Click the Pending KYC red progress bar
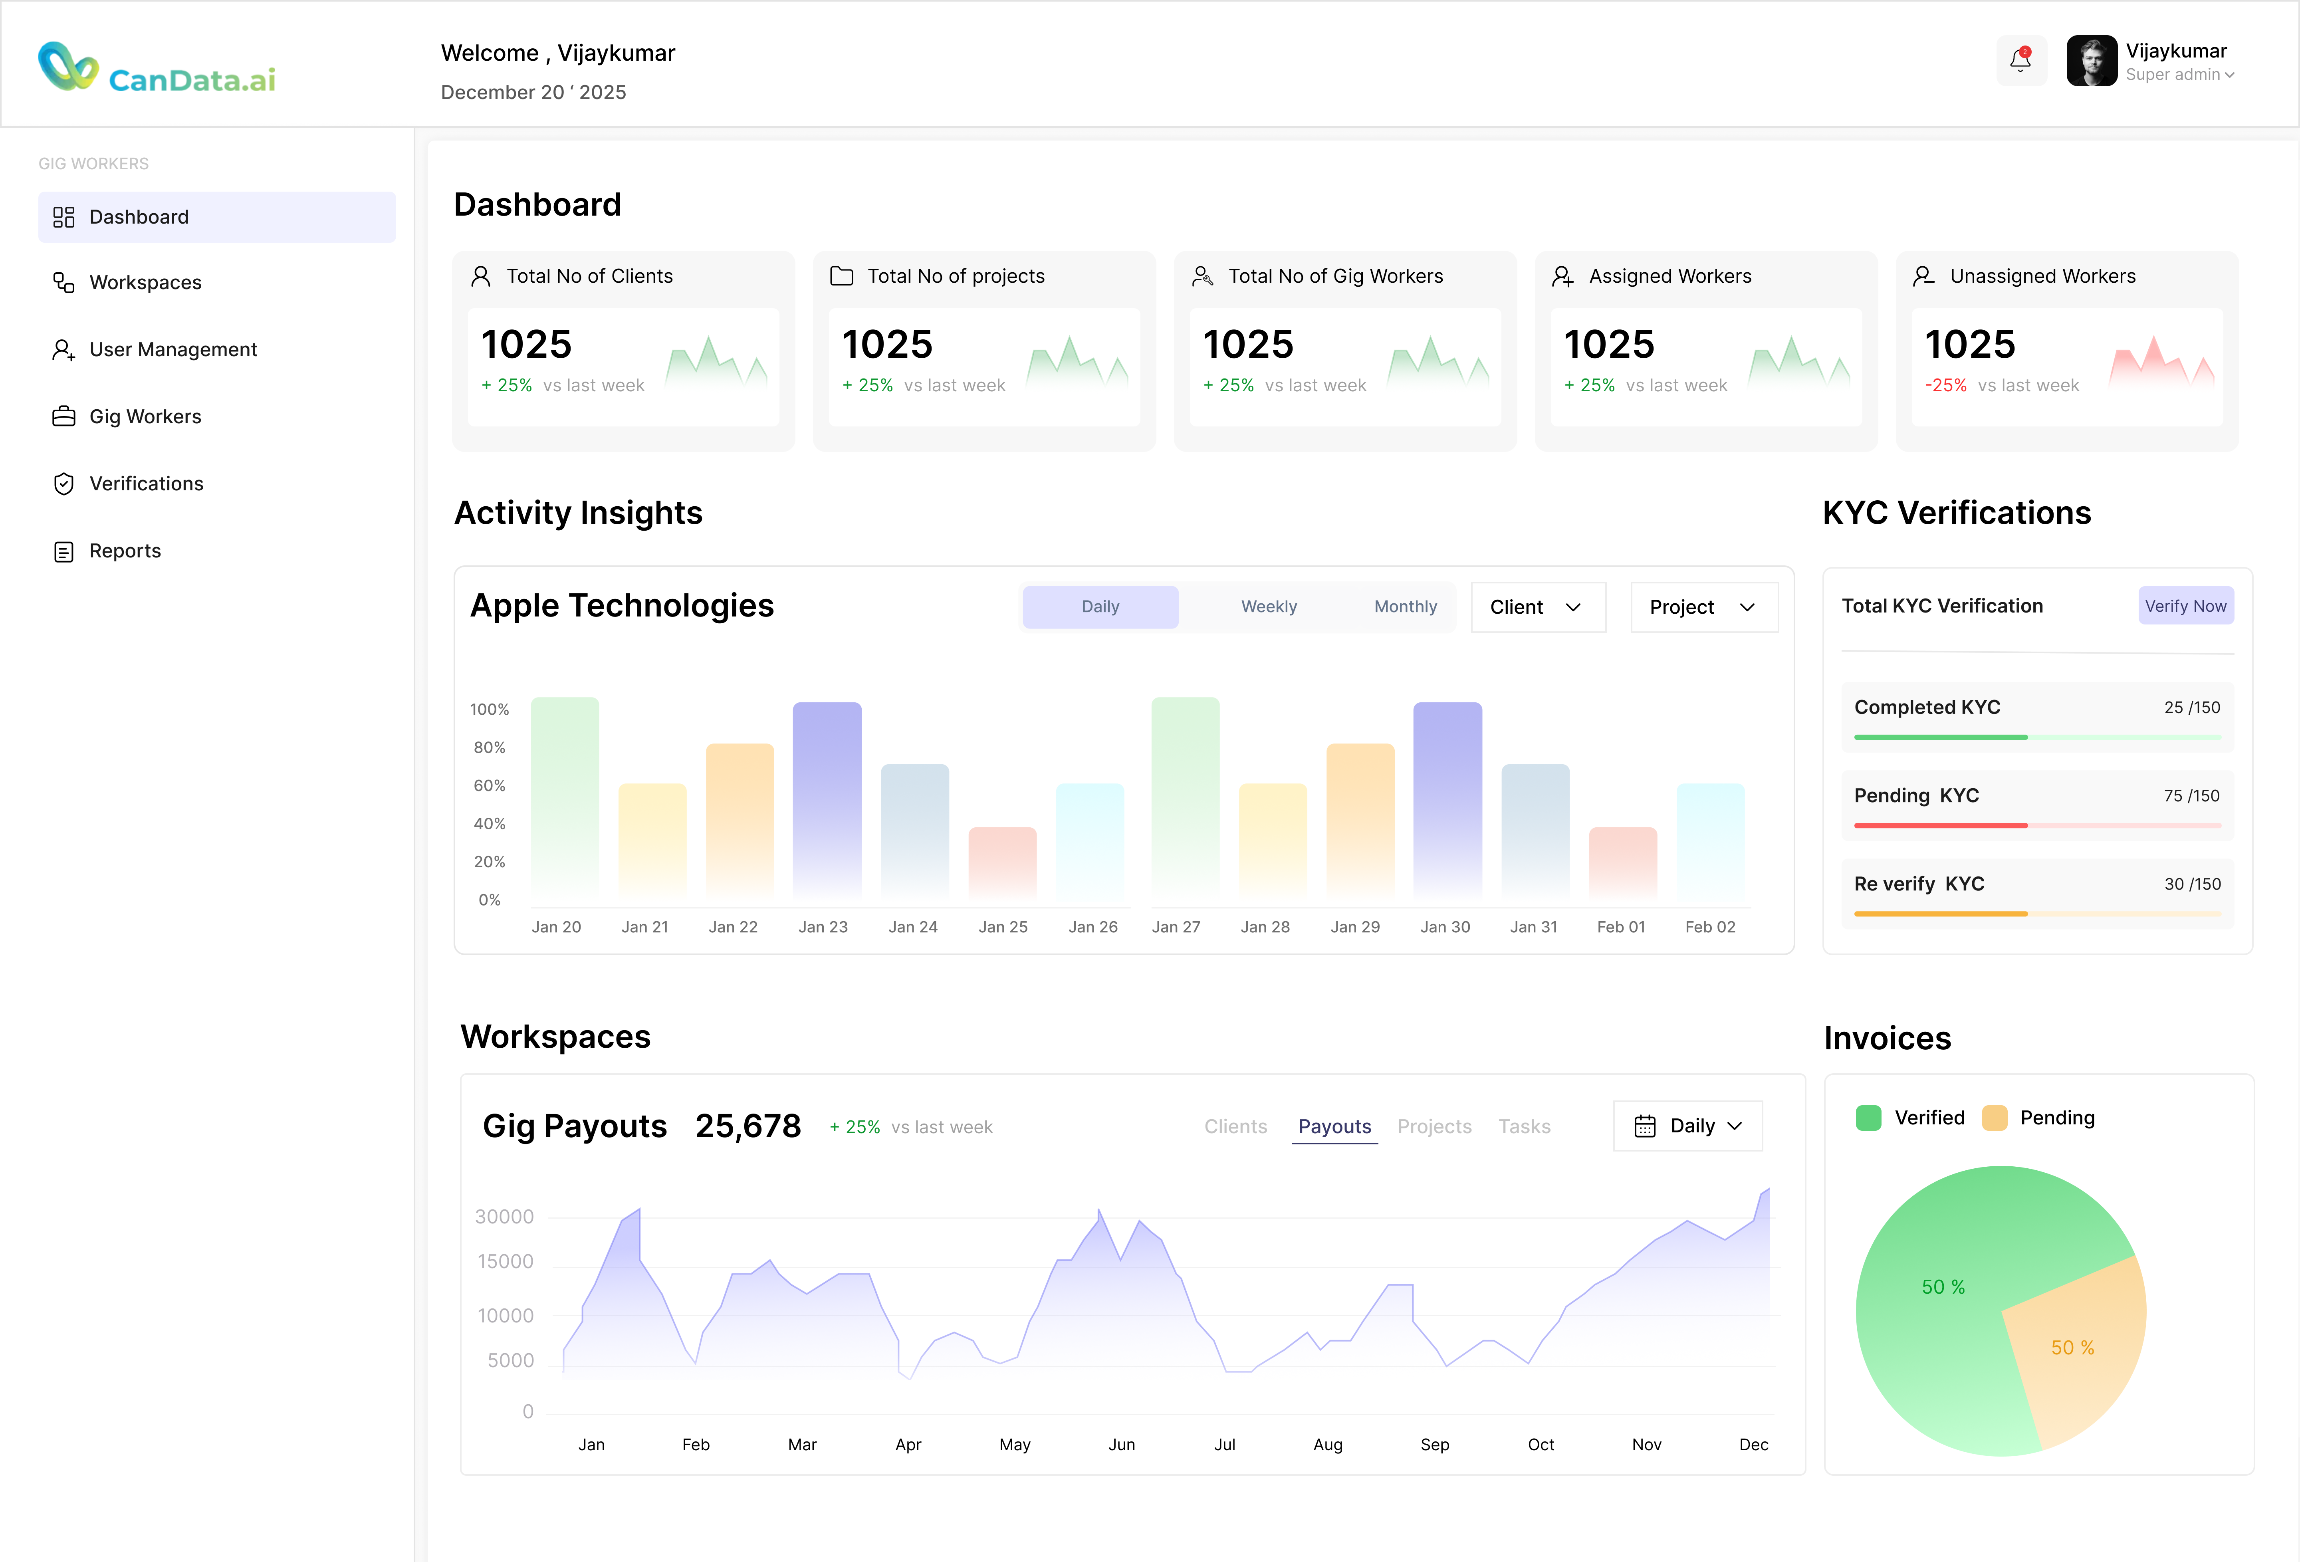 [2038, 826]
